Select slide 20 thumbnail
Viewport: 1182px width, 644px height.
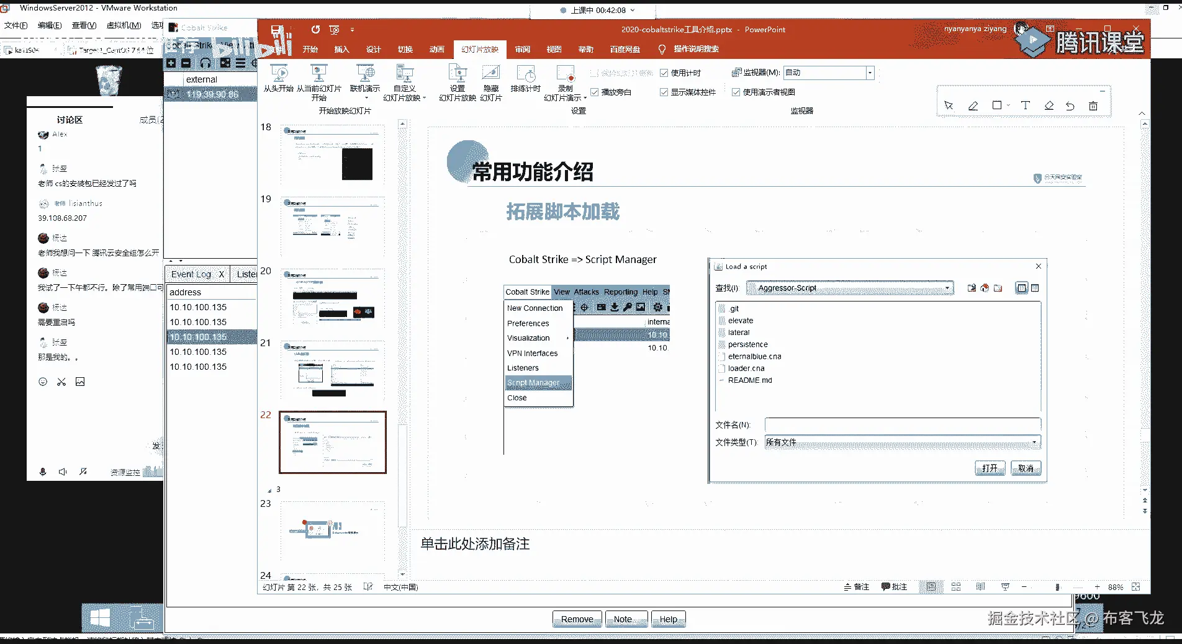tap(332, 298)
